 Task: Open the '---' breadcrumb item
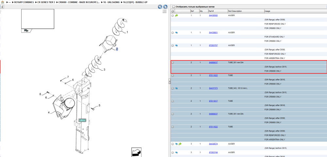coord(9,2)
